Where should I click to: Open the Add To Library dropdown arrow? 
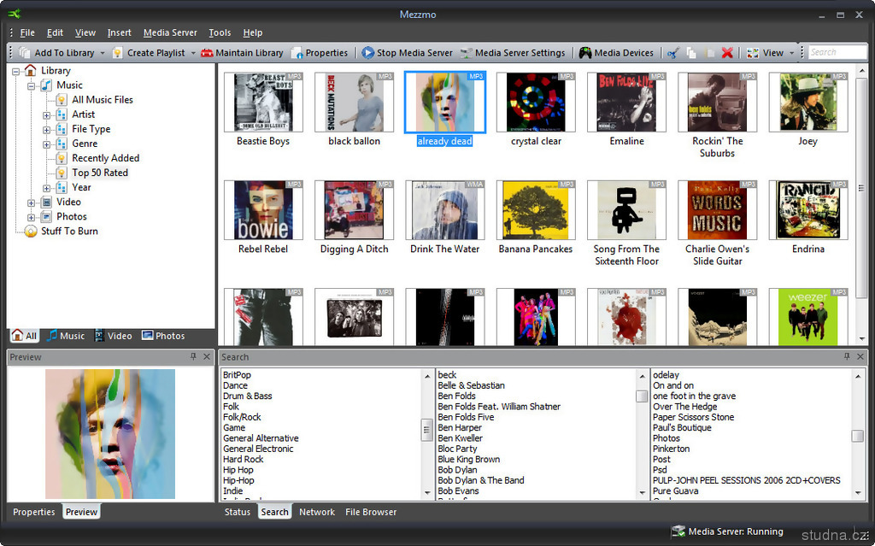[x=103, y=53]
